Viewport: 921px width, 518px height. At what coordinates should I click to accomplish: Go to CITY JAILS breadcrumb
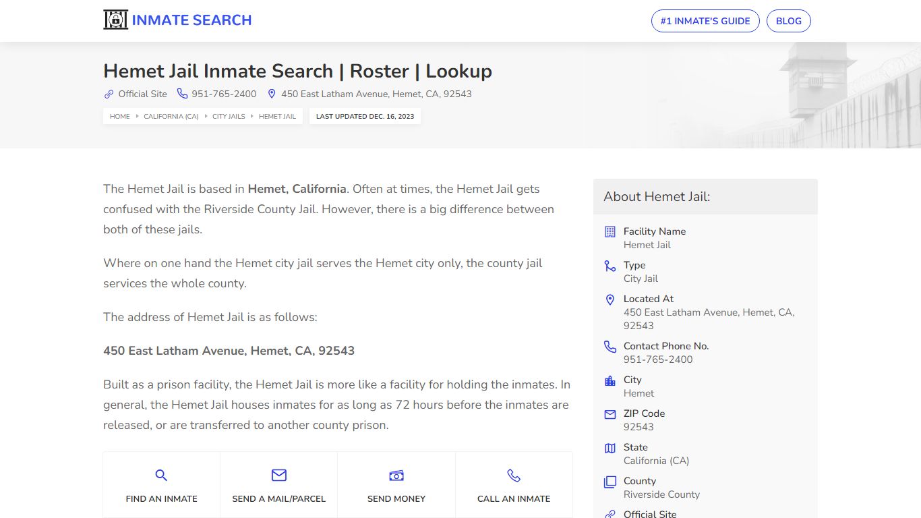point(229,116)
